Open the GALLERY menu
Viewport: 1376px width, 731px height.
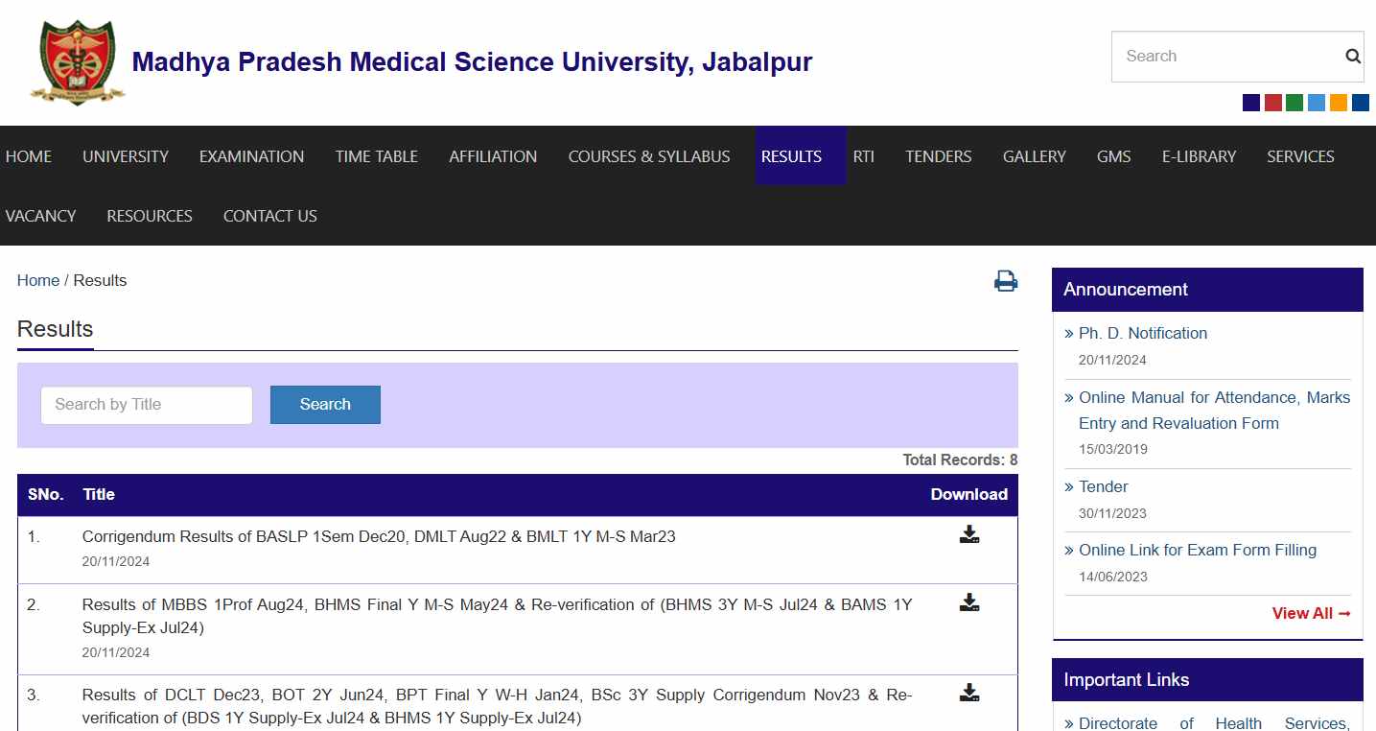(1034, 155)
